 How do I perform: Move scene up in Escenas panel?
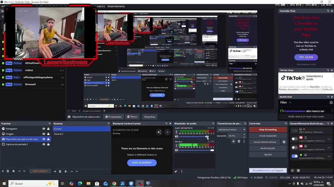pyautogui.click(x=72, y=171)
